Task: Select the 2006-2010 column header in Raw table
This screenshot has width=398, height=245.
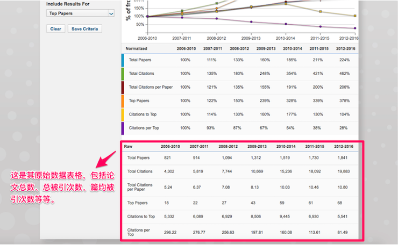Action: tap(172, 146)
